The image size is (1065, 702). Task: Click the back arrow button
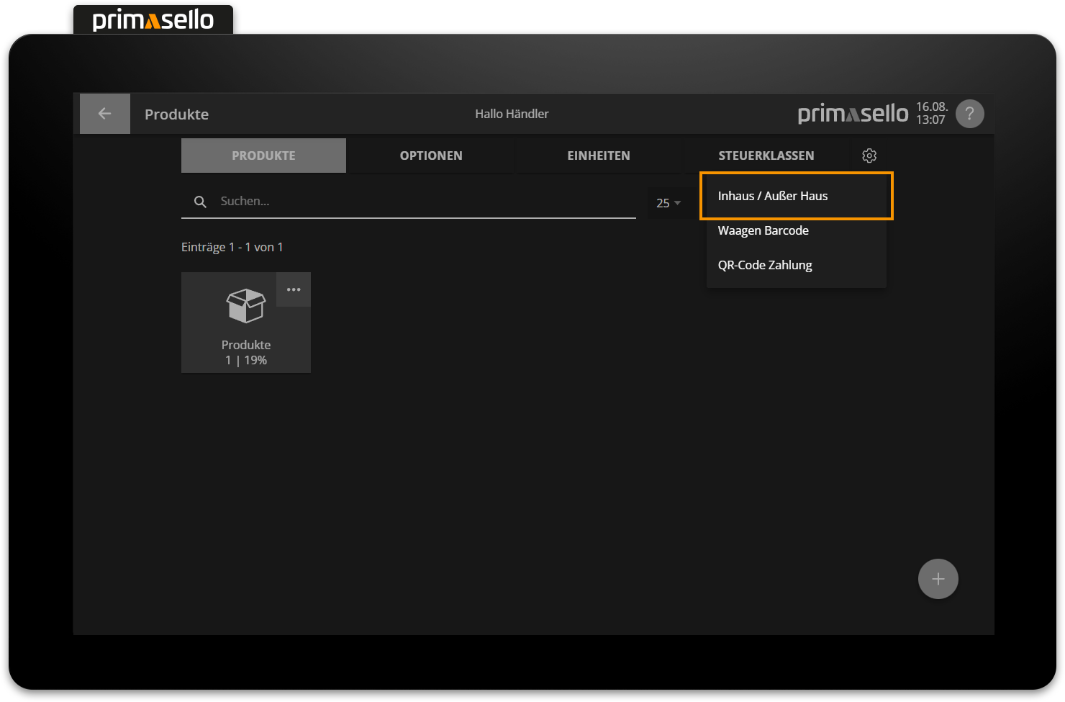(x=104, y=114)
